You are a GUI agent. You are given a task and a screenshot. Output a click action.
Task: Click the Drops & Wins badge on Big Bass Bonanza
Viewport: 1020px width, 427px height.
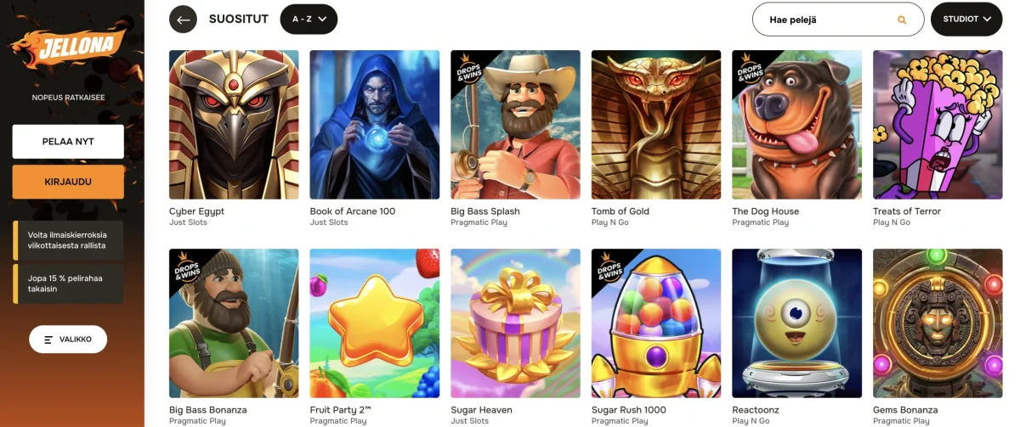pos(184,264)
